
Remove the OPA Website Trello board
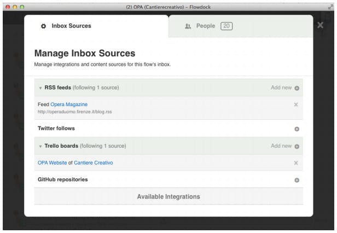pyautogui.click(x=296, y=163)
